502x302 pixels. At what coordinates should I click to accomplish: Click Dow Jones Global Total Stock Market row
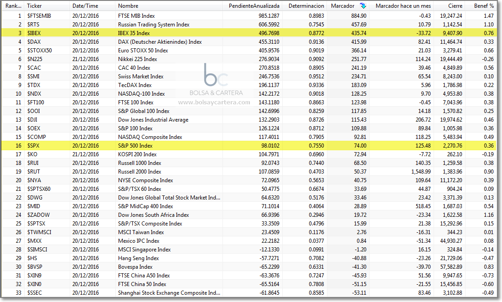[x=249, y=197]
